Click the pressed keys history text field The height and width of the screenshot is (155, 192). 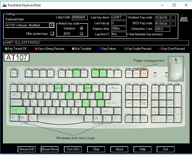pyautogui.click(x=96, y=43)
